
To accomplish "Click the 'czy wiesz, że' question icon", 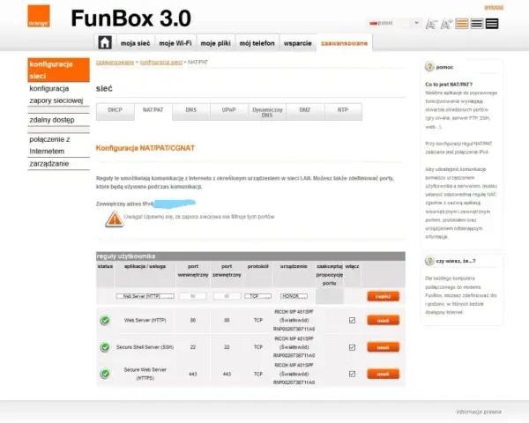I will pyautogui.click(x=429, y=261).
